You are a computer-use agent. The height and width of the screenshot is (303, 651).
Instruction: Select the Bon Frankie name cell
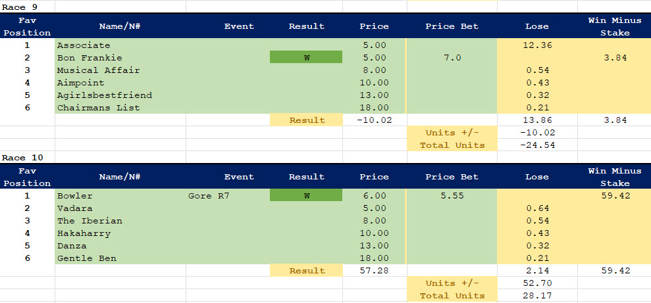pyautogui.click(x=90, y=58)
